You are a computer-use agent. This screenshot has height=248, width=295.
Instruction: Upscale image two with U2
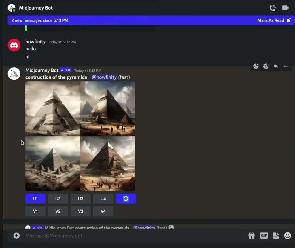point(58,199)
